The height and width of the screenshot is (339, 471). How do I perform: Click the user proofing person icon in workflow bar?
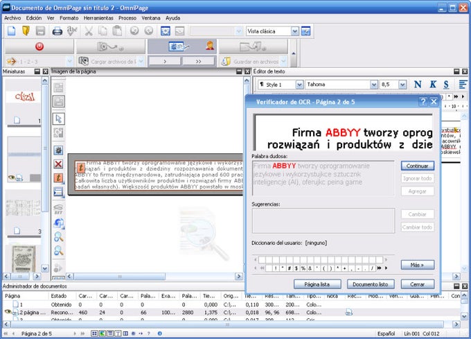coord(210,46)
